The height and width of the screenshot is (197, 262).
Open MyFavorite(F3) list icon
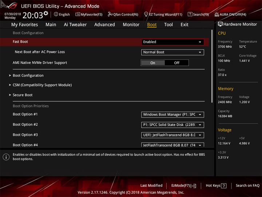[x=78, y=14]
